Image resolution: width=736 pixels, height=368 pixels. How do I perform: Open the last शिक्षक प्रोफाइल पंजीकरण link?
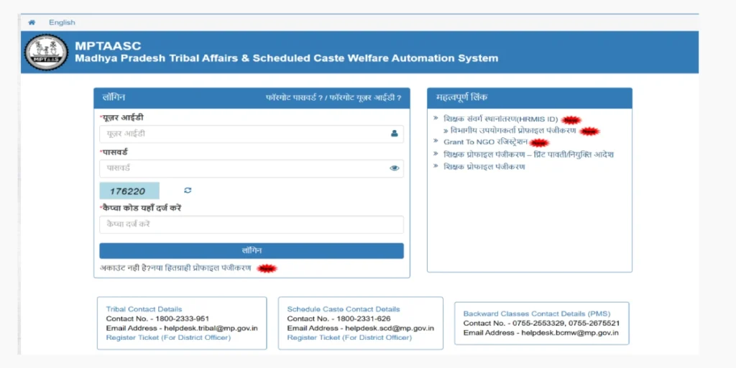pyautogui.click(x=484, y=167)
